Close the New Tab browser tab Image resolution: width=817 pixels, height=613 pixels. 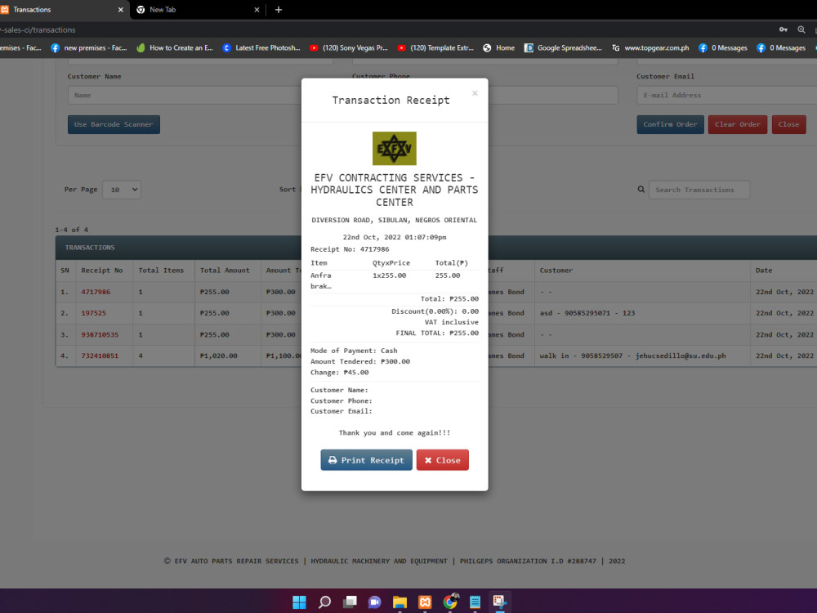tap(257, 9)
